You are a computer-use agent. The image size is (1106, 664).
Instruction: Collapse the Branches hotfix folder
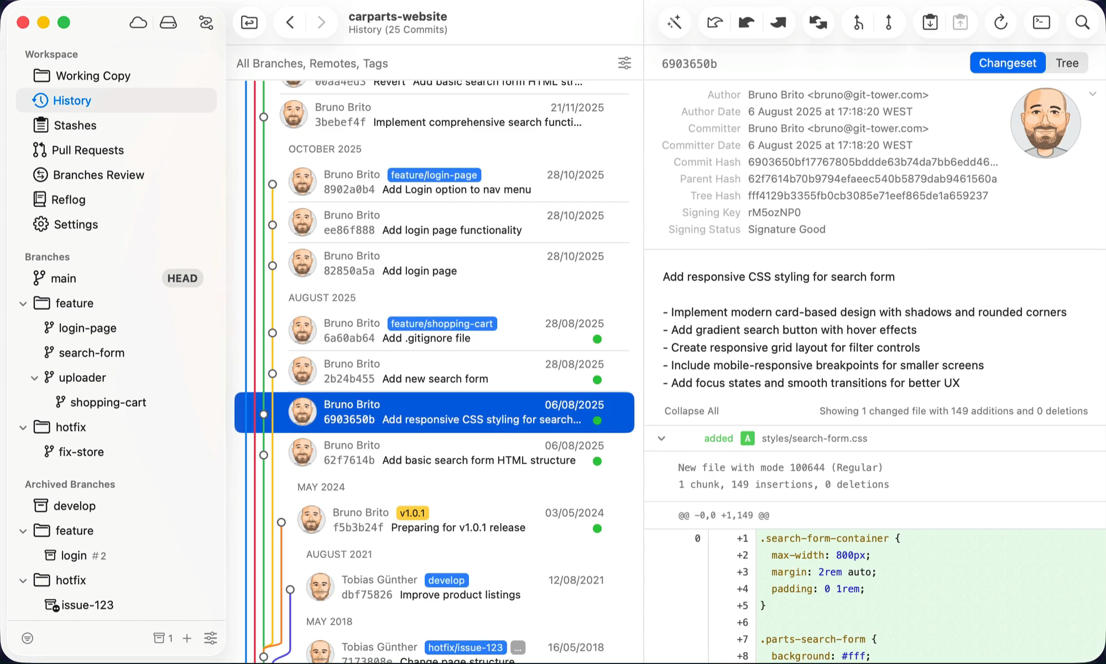[23, 428]
